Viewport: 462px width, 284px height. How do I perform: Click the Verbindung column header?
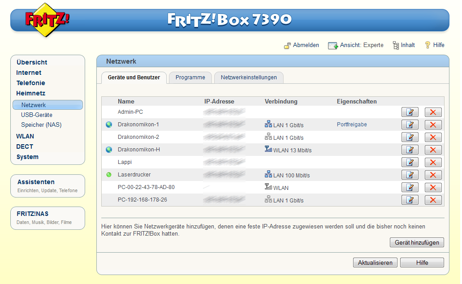point(281,101)
